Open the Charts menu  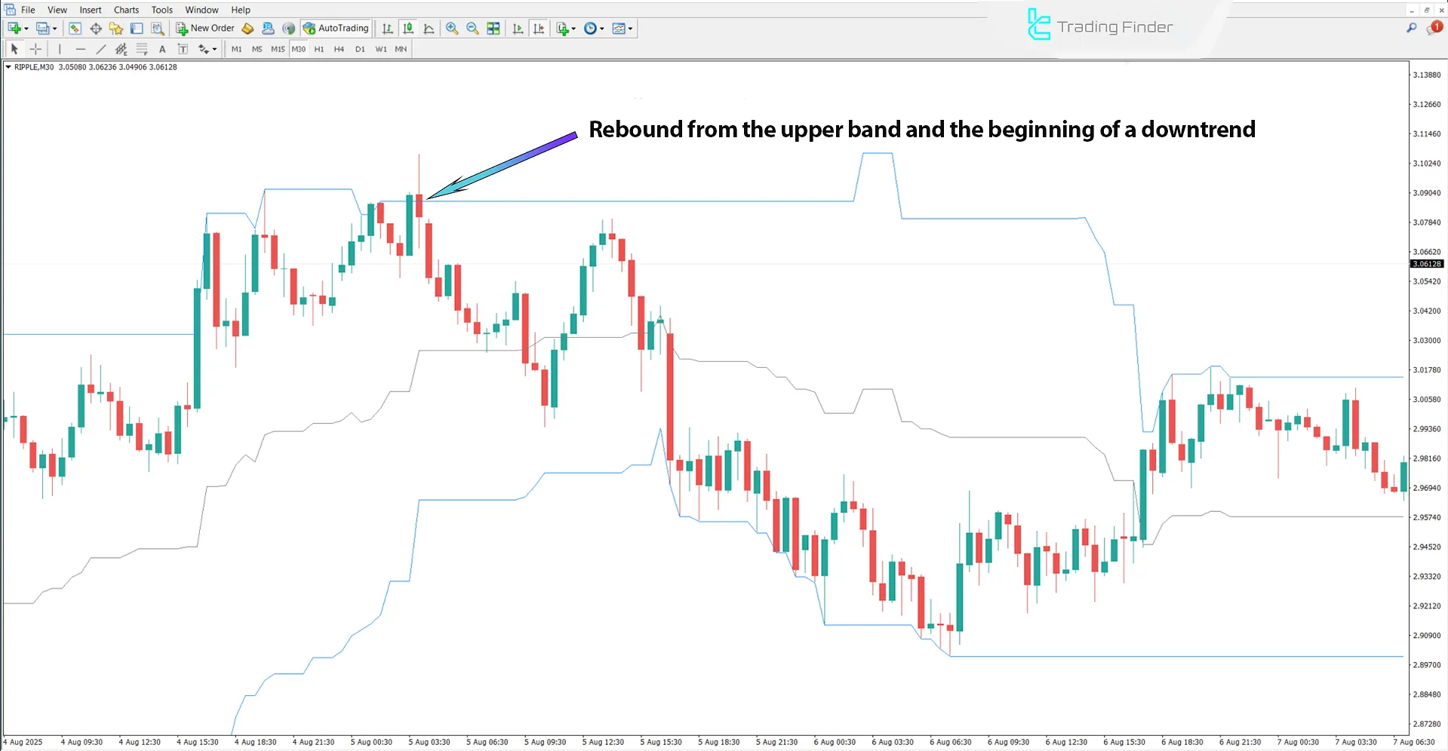pos(125,10)
